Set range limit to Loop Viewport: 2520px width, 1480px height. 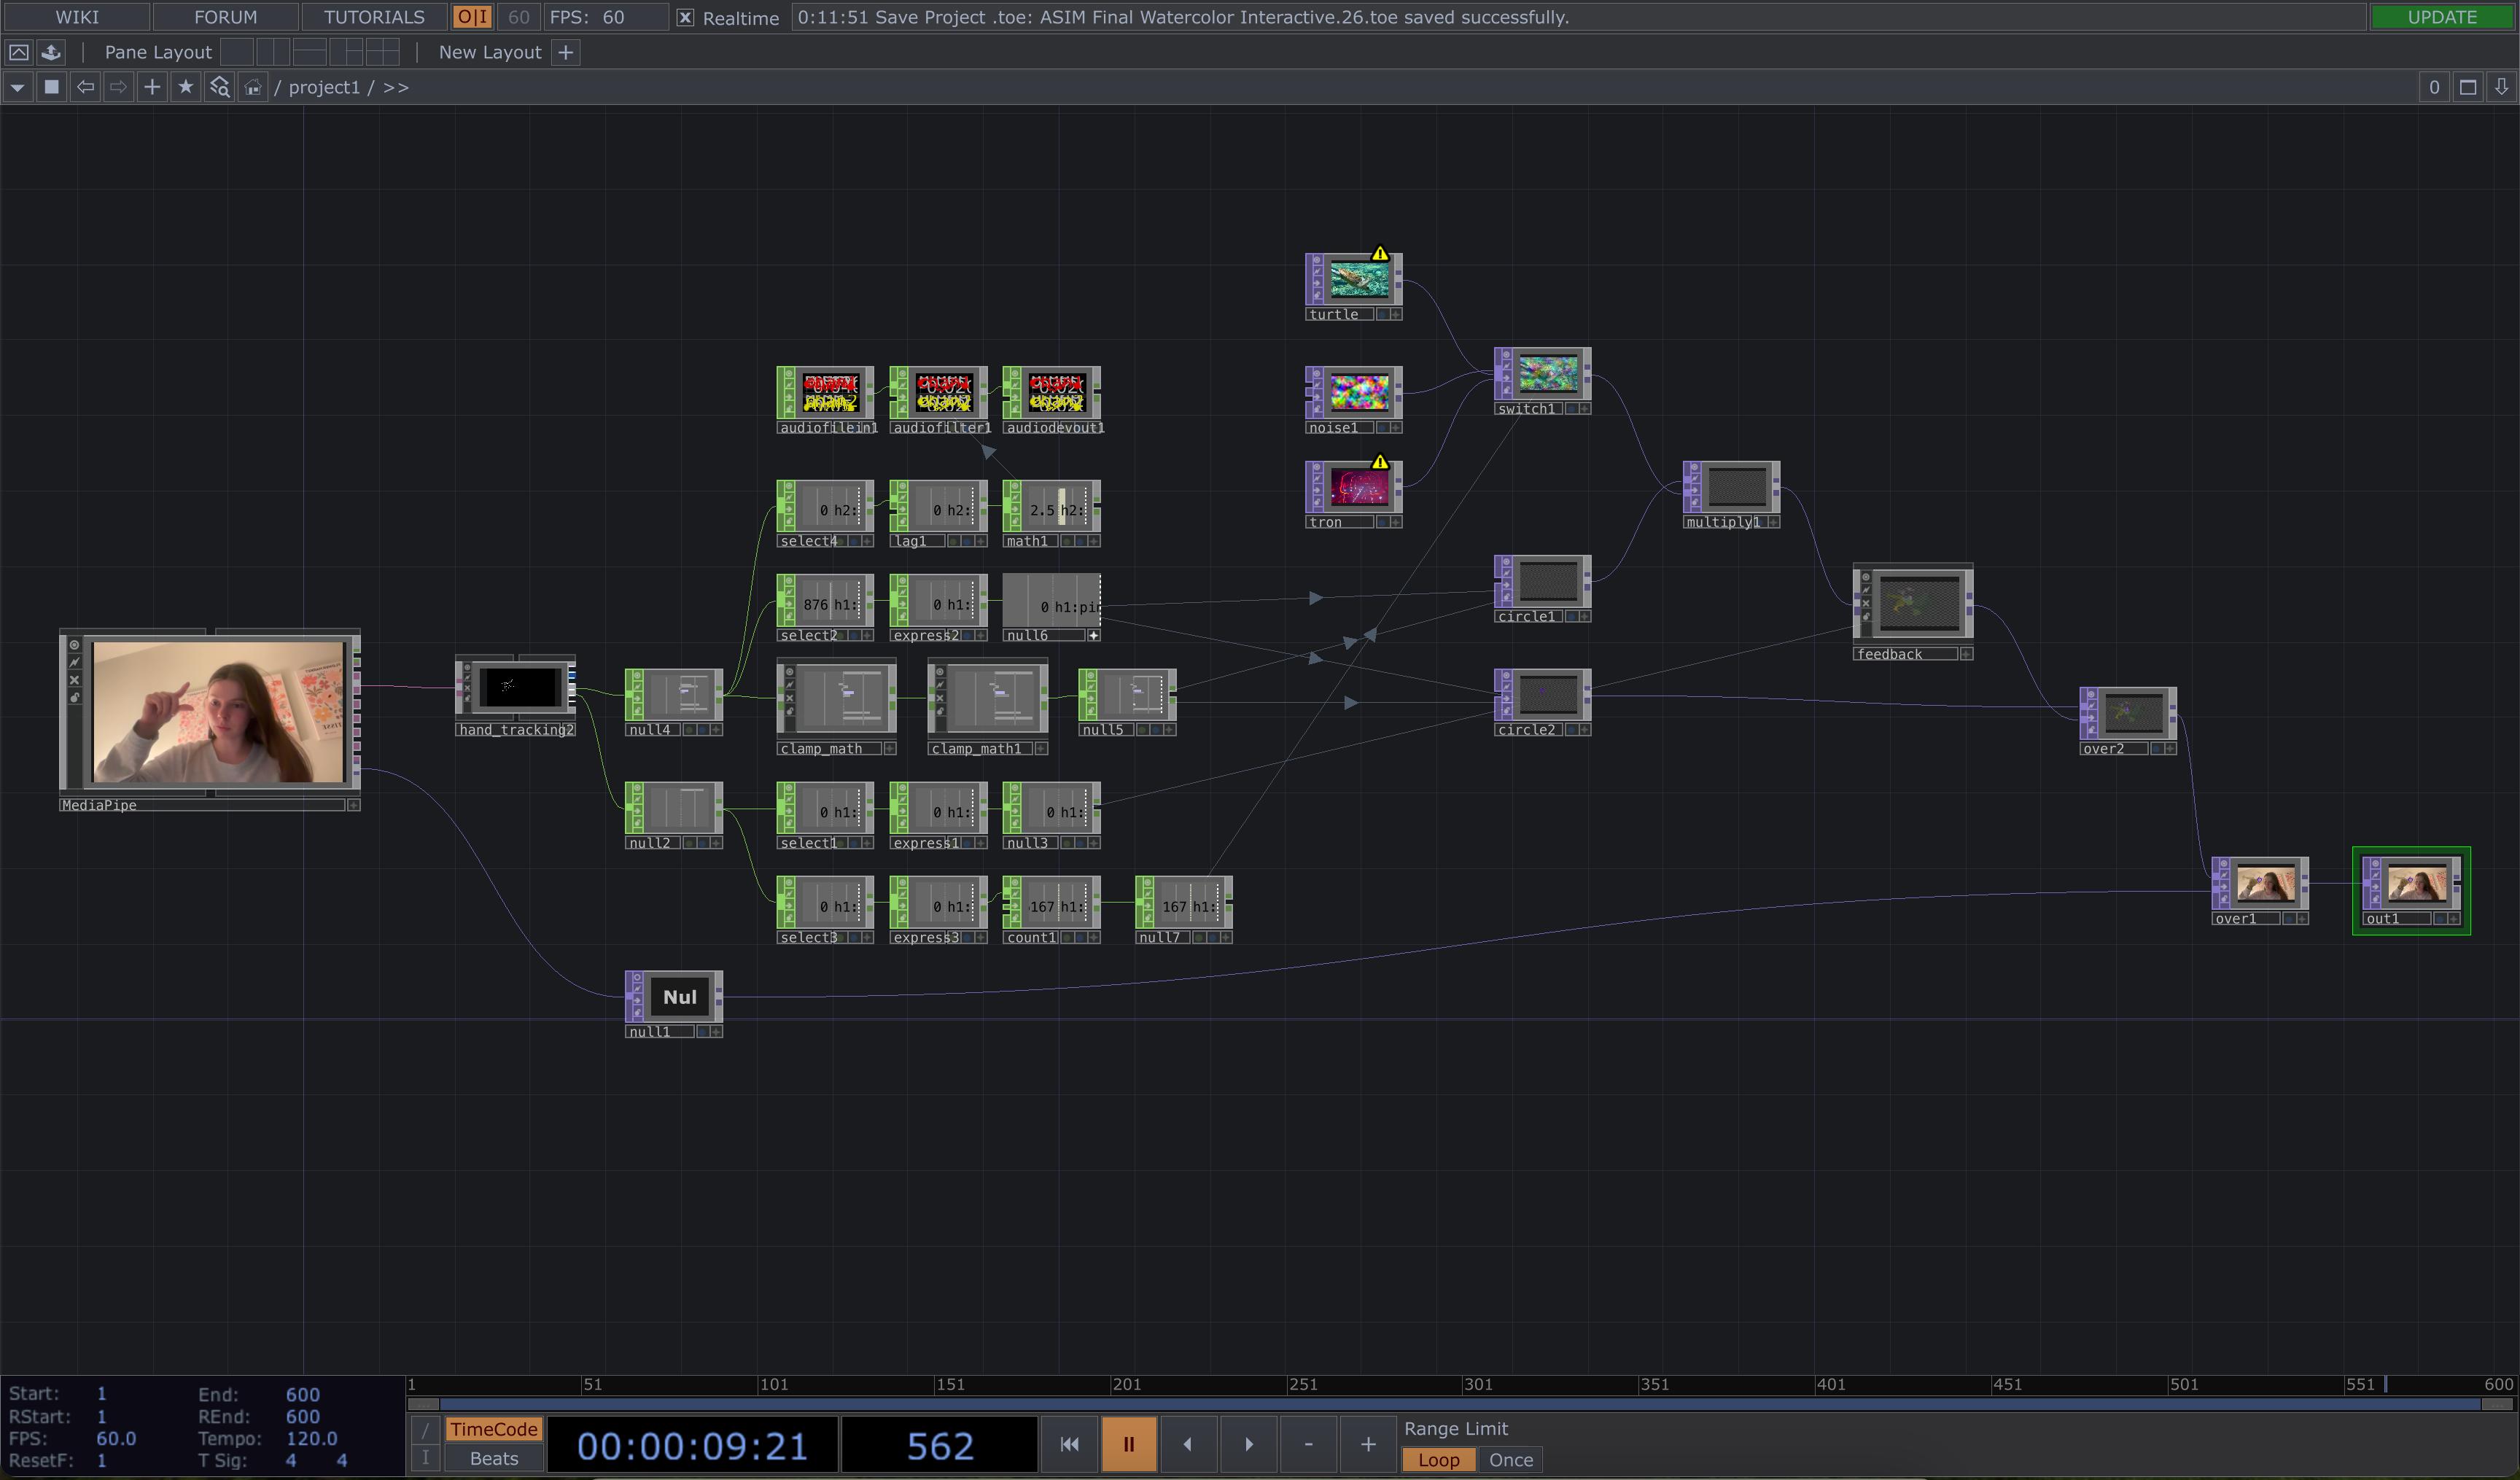point(1438,1460)
